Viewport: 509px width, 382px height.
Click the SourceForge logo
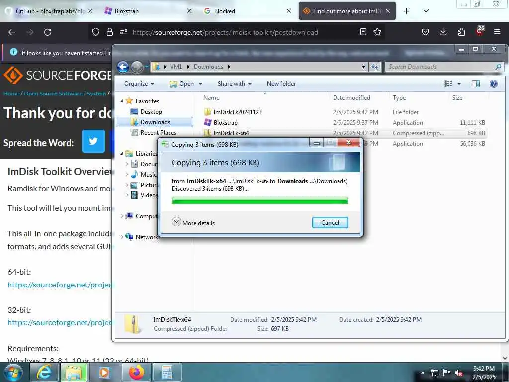pyautogui.click(x=57, y=75)
